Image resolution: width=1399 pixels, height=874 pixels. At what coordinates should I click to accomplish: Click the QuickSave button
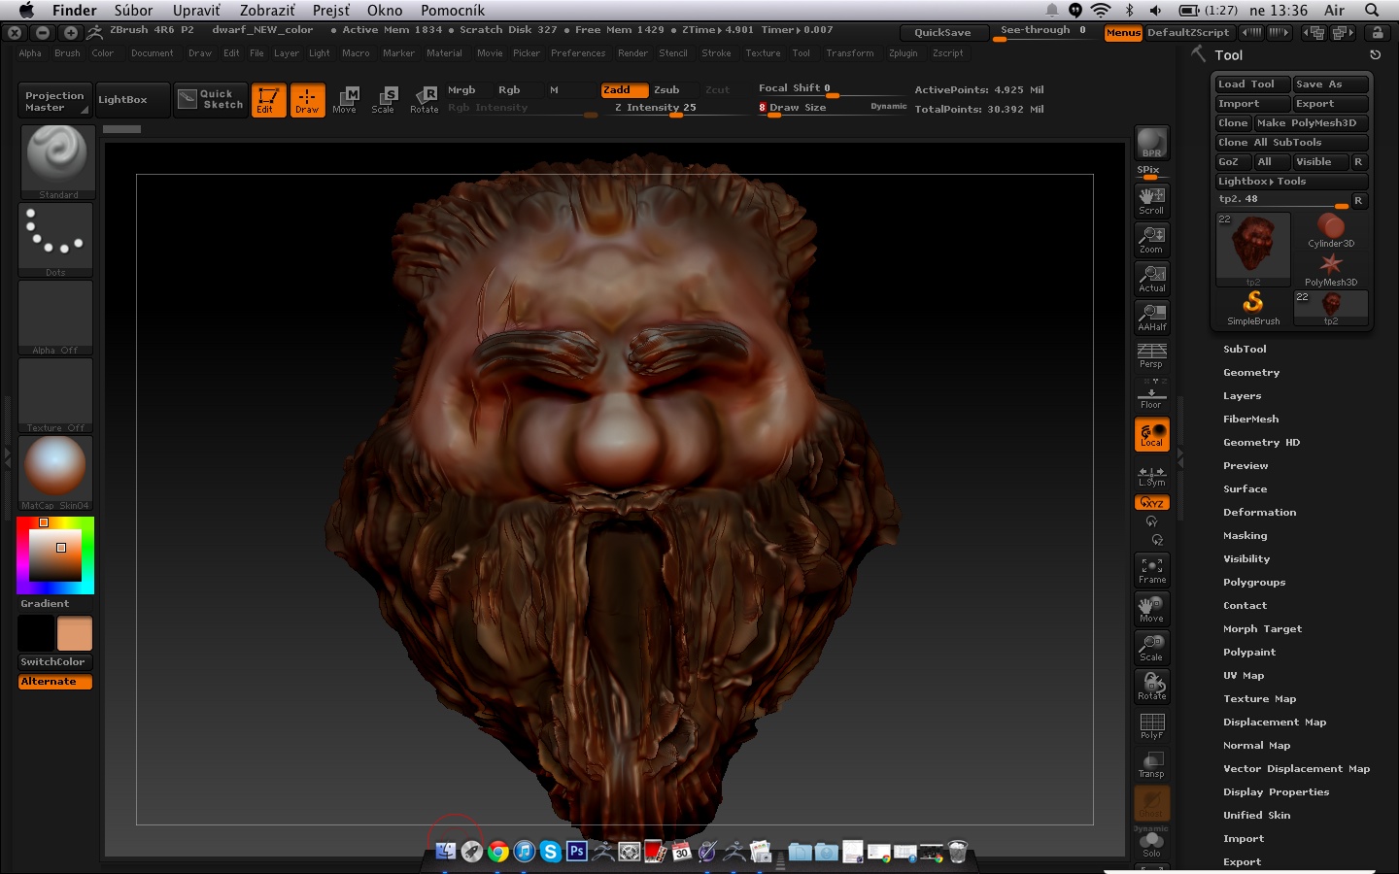(942, 32)
